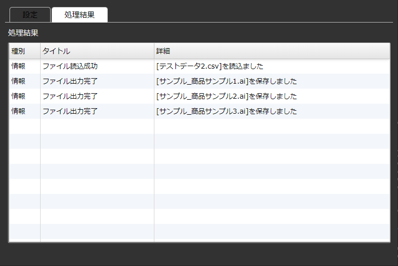Click ファイル出力完了 in the 商品サンプル2.ai row
This screenshot has width=398, height=266.
coord(97,96)
